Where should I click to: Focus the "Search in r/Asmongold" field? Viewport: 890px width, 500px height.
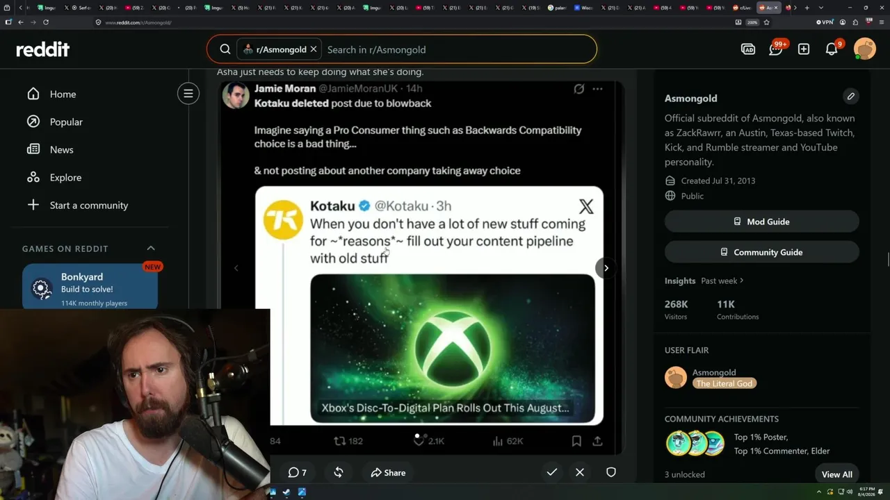(459, 49)
